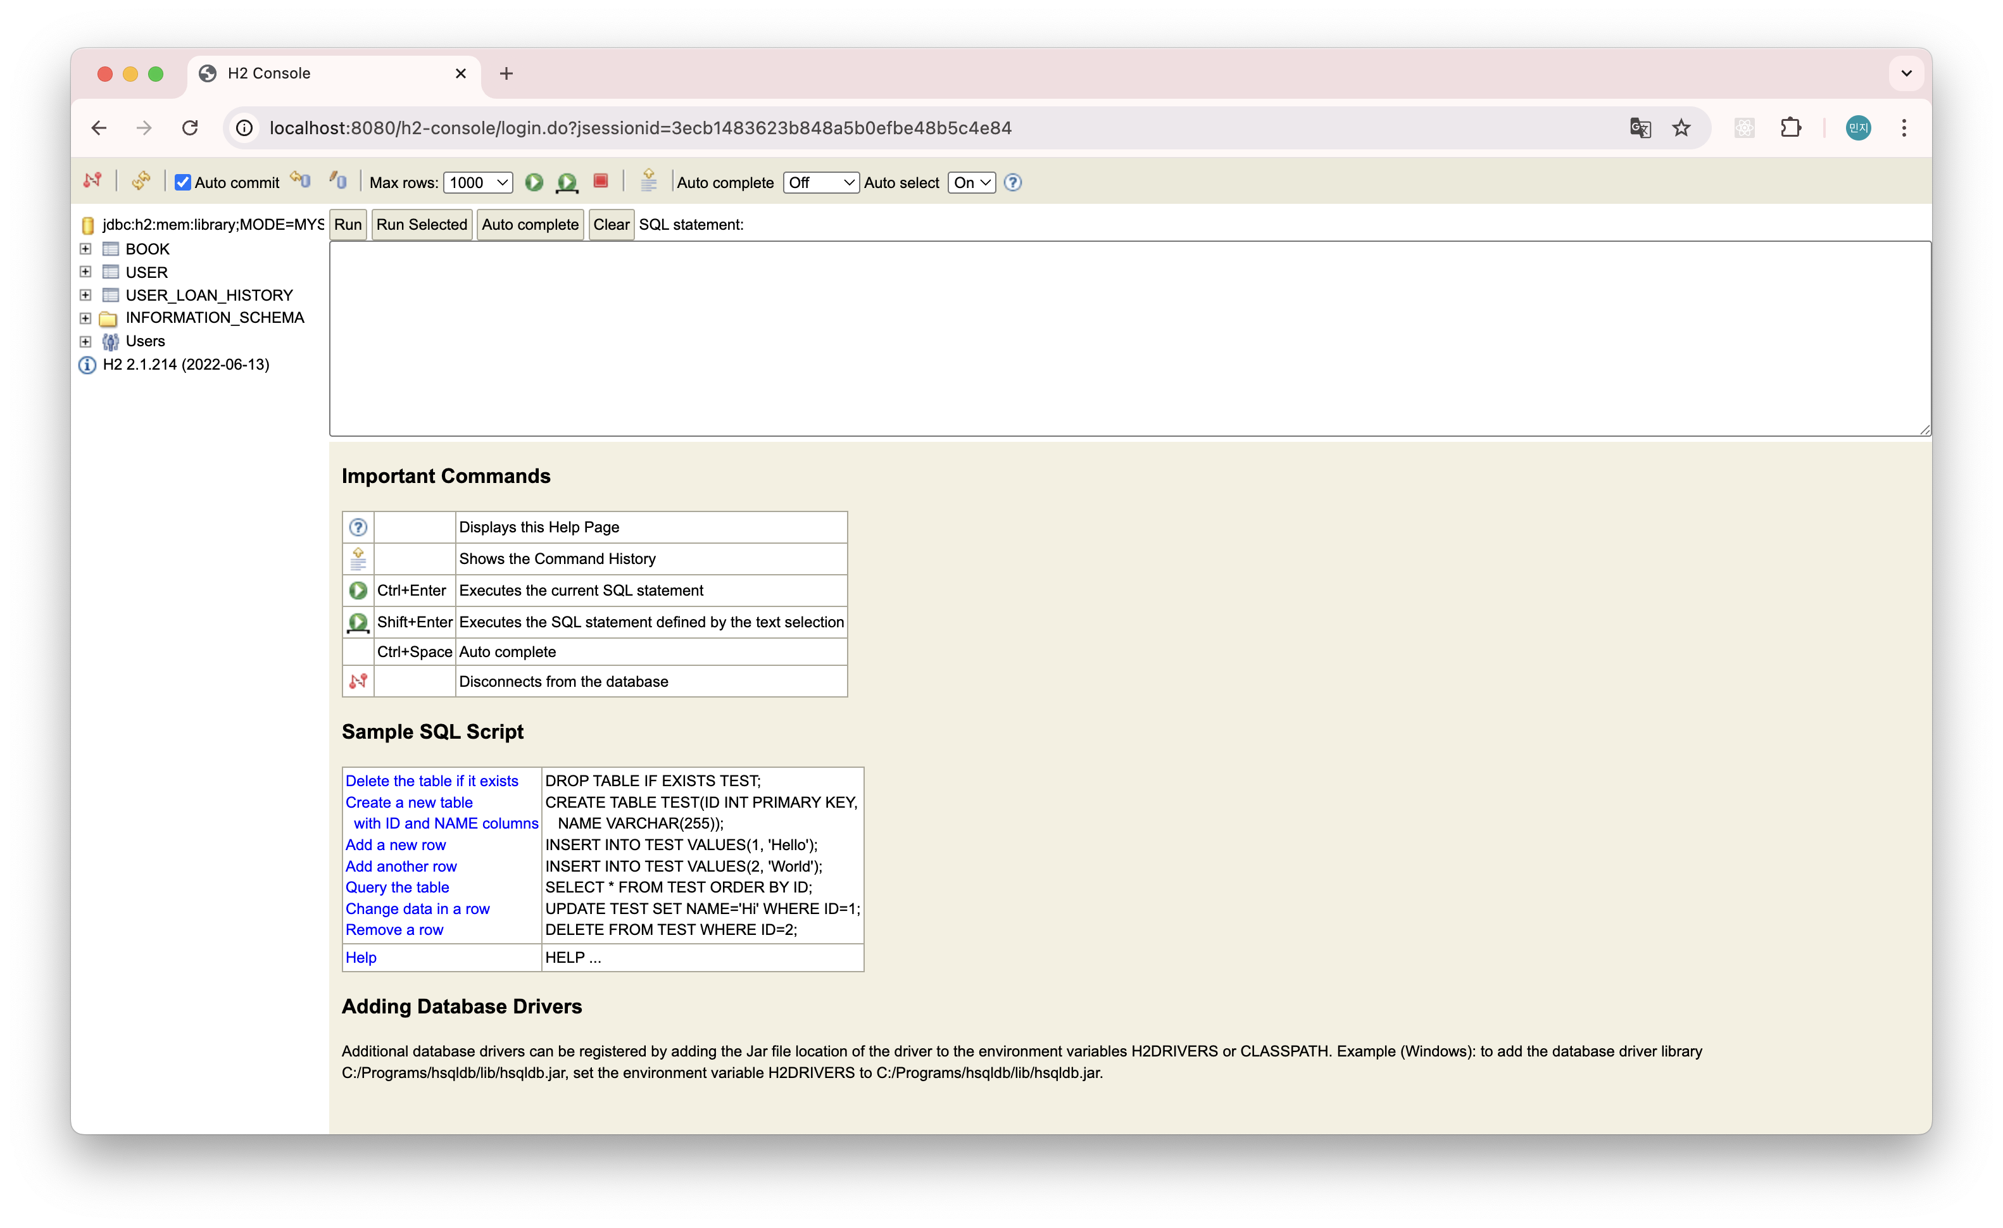Click the 'Add a new row' link
The width and height of the screenshot is (2003, 1228).
tap(396, 845)
